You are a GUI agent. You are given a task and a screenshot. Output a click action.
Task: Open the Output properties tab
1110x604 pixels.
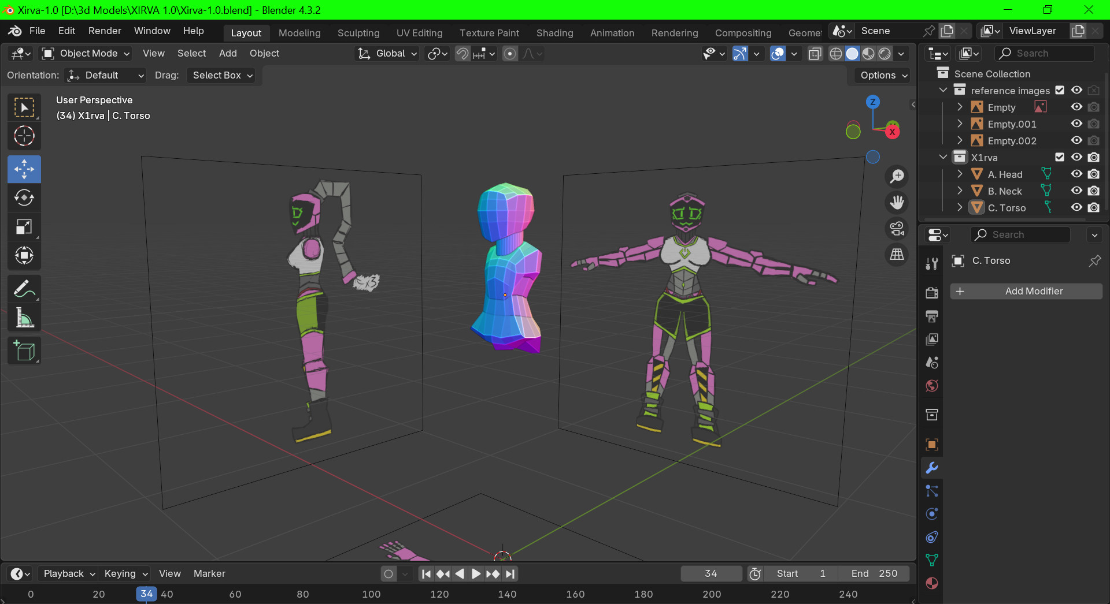pyautogui.click(x=931, y=316)
